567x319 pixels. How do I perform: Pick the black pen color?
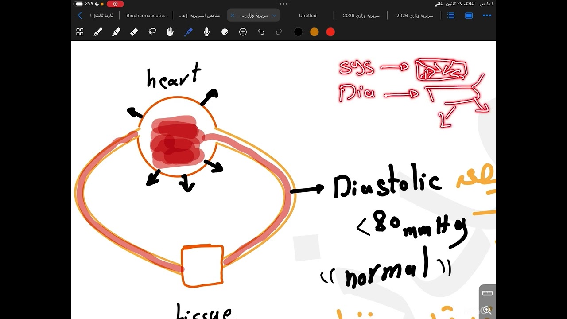298,32
